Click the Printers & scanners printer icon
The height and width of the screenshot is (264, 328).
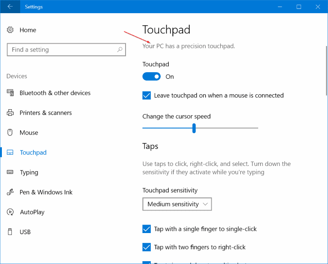pos(10,113)
